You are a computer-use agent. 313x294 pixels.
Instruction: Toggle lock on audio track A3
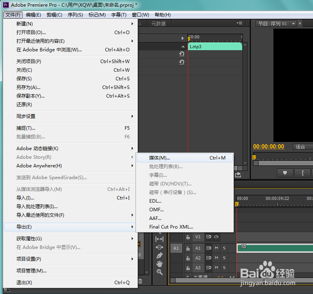[188, 268]
